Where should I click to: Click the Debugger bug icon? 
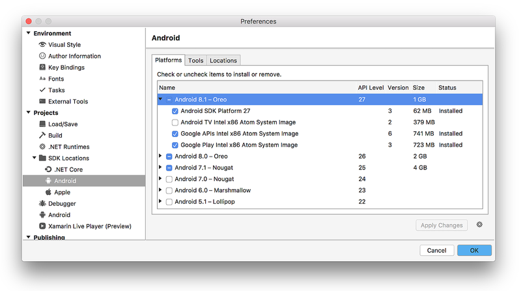(x=42, y=203)
